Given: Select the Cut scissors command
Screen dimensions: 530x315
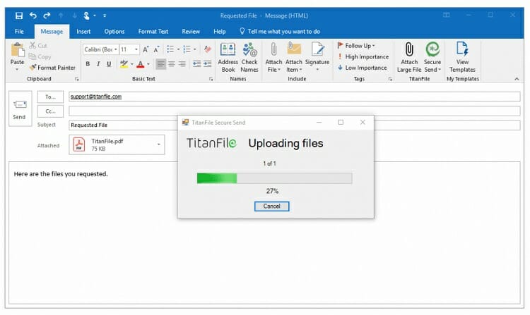Looking at the screenshot, I should [x=38, y=46].
